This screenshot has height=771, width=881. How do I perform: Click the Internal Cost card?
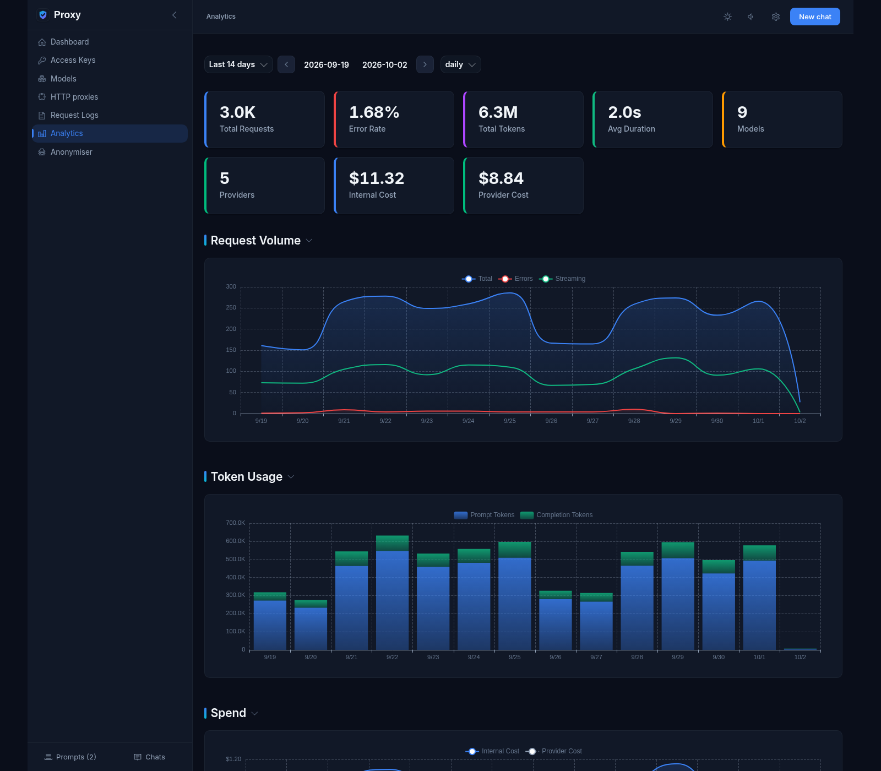pos(394,186)
